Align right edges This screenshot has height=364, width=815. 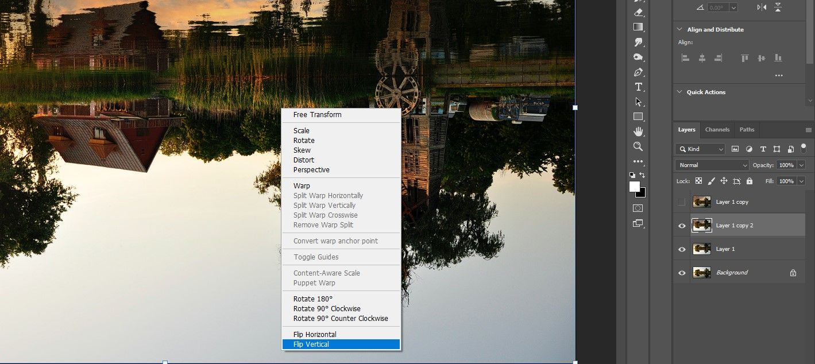[718, 58]
